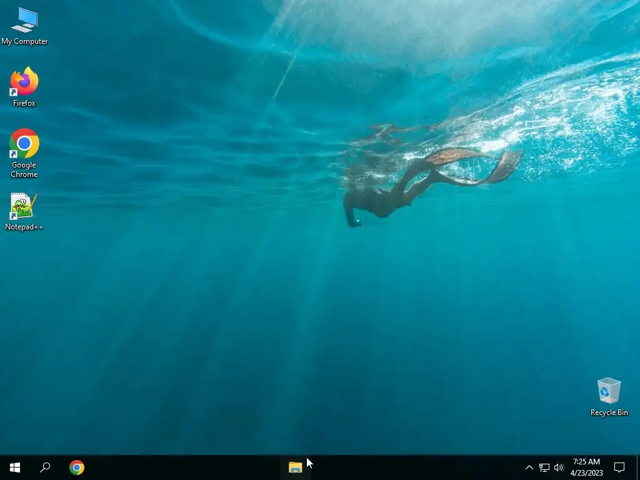
Task: Open the taskbar search magnifier
Action: tap(45, 467)
